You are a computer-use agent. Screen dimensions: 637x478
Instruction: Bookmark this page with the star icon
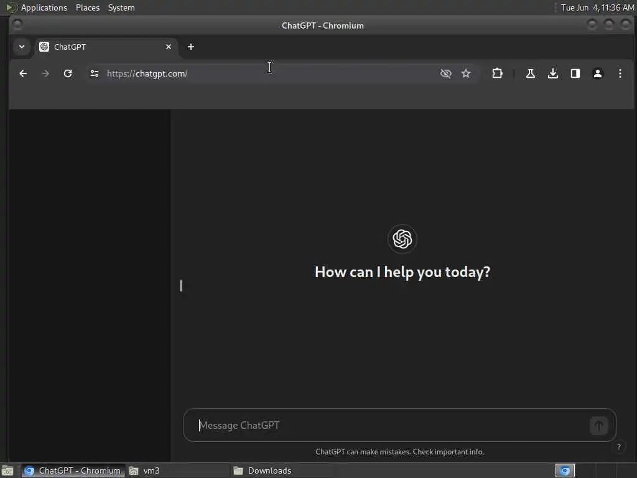click(466, 73)
